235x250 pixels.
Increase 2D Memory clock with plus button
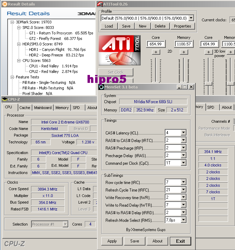tap(184, 52)
